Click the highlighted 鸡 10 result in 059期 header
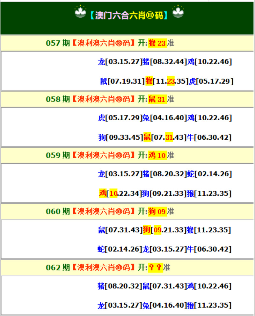This screenshot has height=316, width=255. (x=157, y=155)
